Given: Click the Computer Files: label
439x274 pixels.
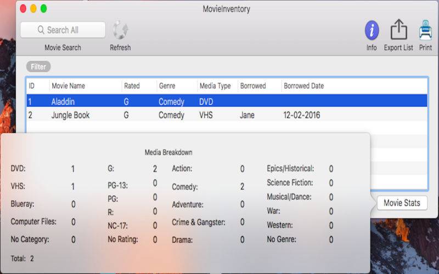Looking at the screenshot, I should click(33, 221).
